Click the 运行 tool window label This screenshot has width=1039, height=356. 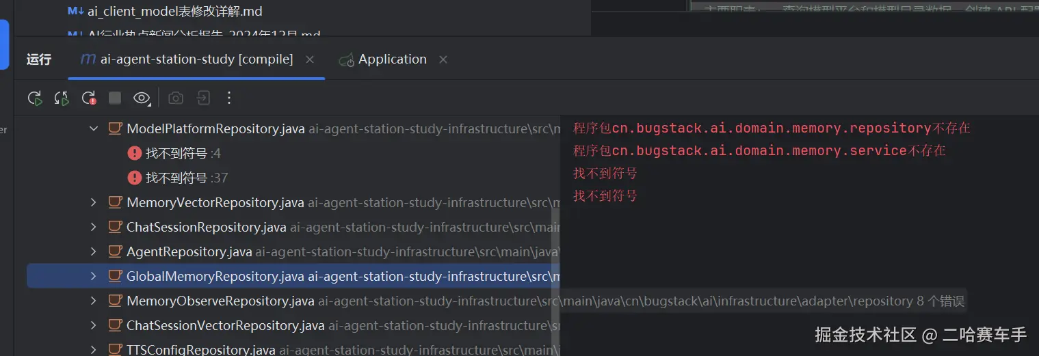click(x=39, y=59)
